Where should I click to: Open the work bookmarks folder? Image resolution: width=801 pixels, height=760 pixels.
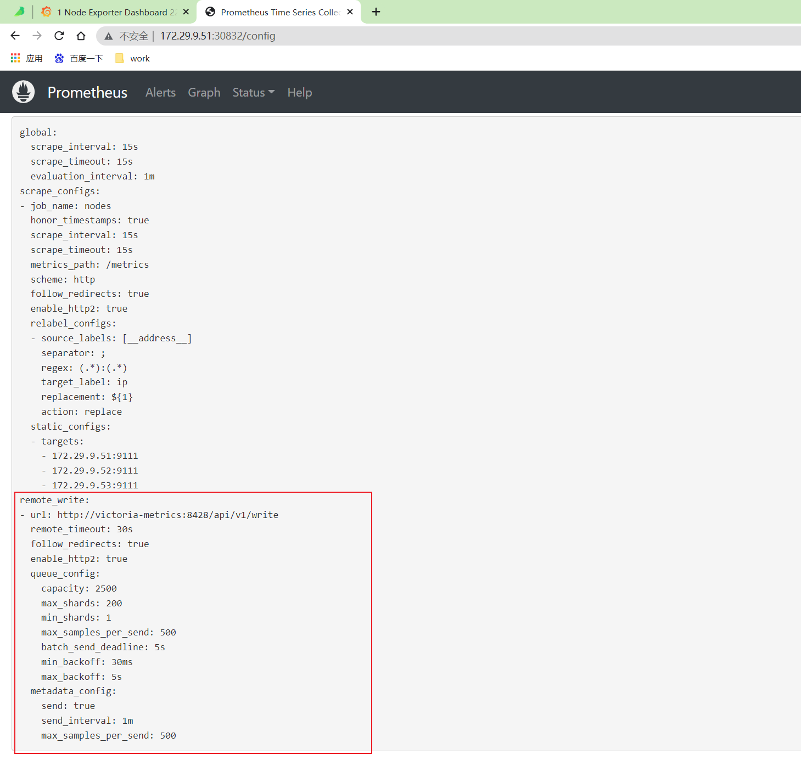pyautogui.click(x=132, y=58)
